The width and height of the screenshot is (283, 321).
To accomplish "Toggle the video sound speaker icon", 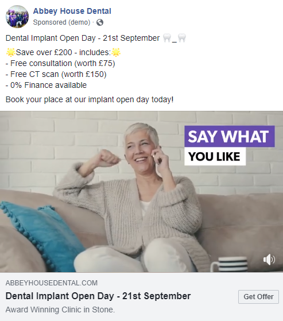I will coord(269,260).
